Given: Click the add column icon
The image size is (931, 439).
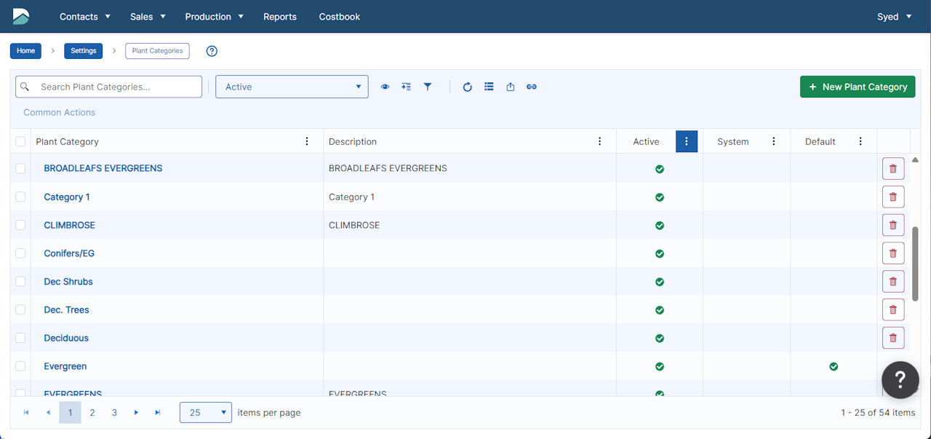Looking at the screenshot, I should click(407, 87).
